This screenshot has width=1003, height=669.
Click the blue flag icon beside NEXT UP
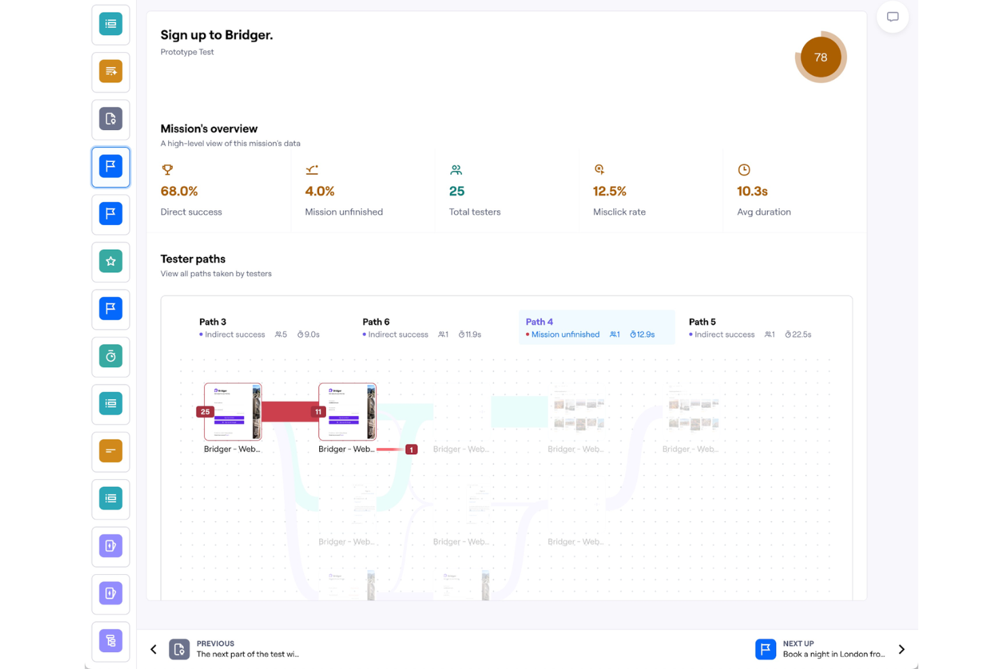pyautogui.click(x=766, y=649)
